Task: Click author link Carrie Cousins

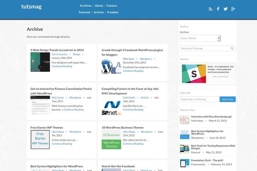Action: [60, 54]
